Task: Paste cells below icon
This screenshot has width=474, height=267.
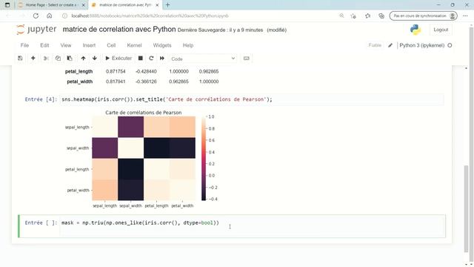Action: (x=70, y=58)
